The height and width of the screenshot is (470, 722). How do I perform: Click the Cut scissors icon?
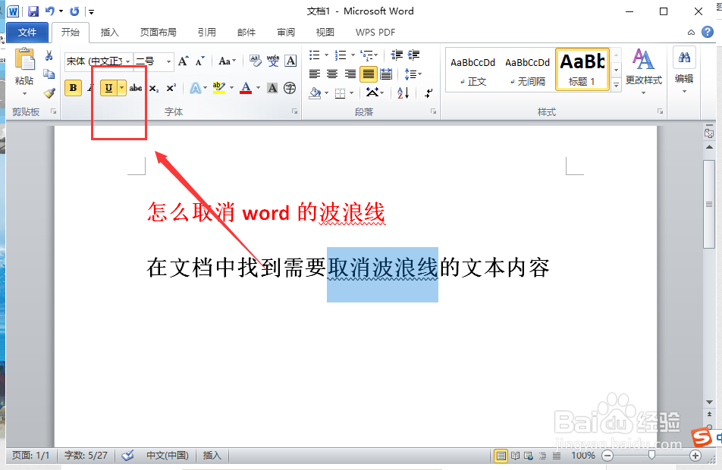click(49, 55)
